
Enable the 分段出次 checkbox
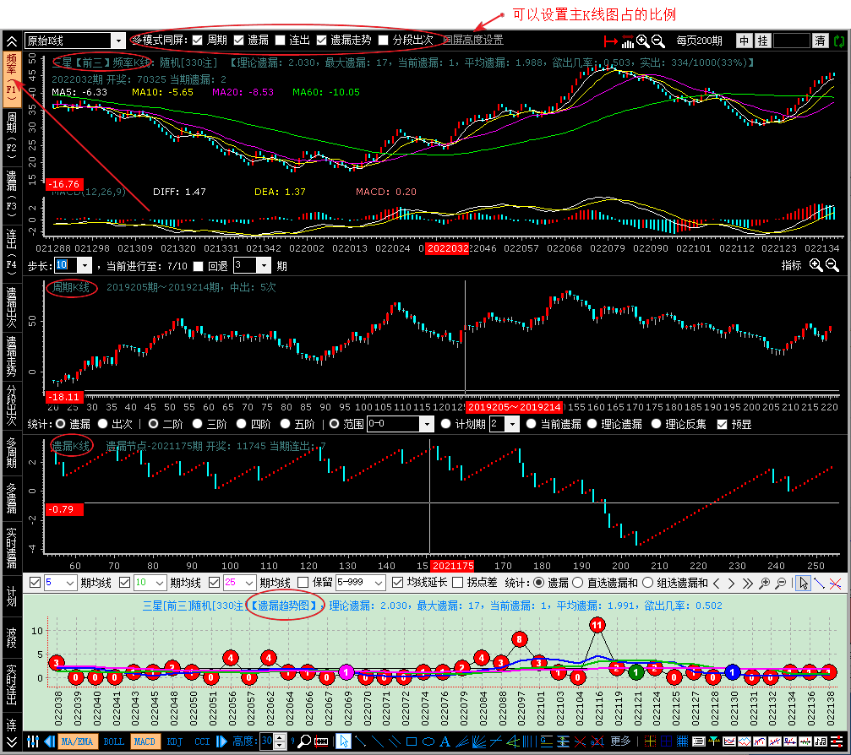[383, 41]
